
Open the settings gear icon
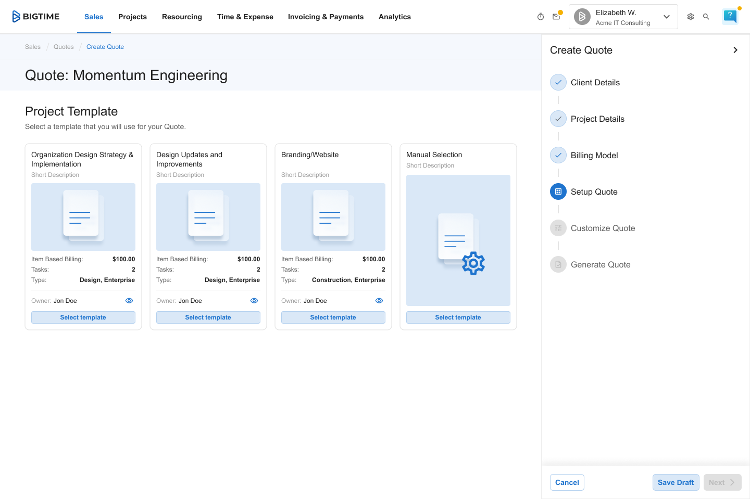691,17
